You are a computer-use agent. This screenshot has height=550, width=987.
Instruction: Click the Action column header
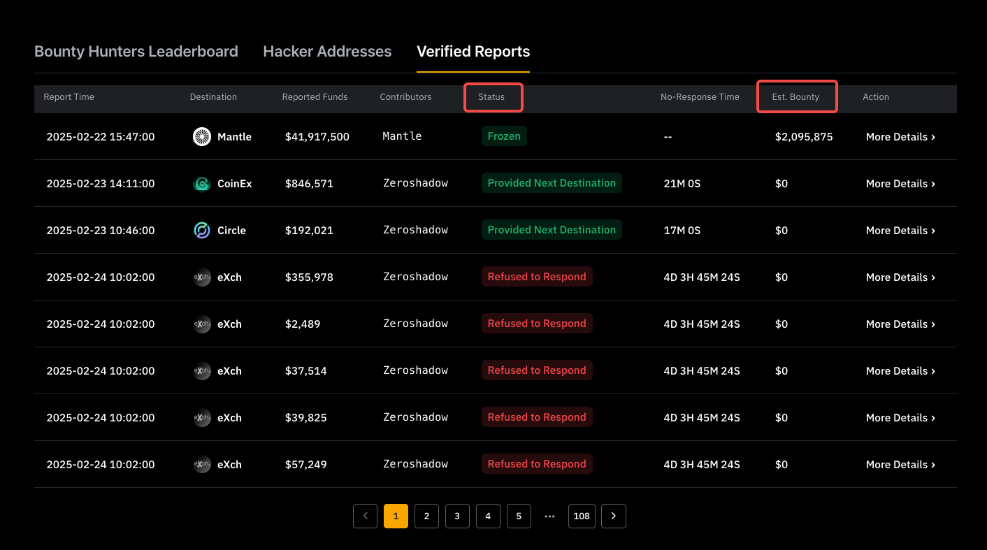click(x=876, y=97)
